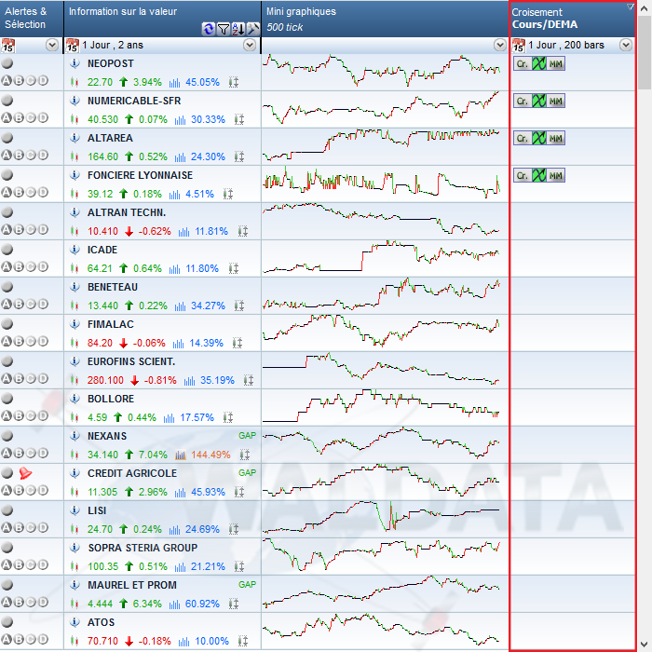Toggle alert D for ICADE

43,266
